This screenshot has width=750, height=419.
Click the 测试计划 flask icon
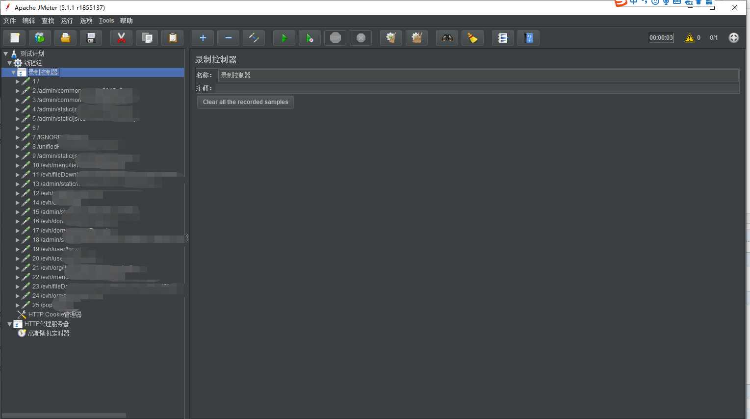click(x=14, y=53)
